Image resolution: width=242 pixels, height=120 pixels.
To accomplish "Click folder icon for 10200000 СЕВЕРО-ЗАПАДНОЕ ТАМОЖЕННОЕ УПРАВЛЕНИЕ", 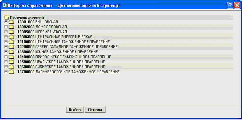I will (x=12, y=47).
